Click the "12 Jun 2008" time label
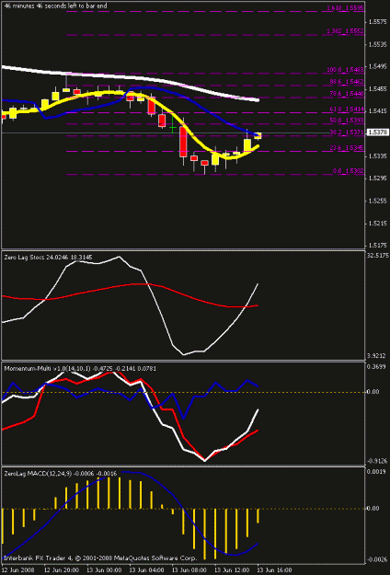The image size is (390, 575). point(17,570)
